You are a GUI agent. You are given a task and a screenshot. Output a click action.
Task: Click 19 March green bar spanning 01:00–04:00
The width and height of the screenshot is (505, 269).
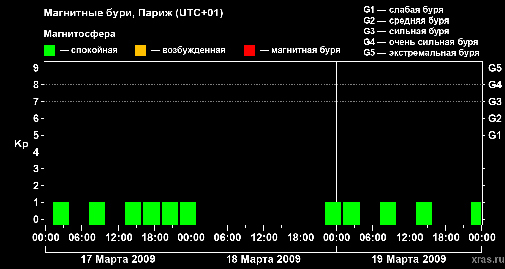coord(351,213)
